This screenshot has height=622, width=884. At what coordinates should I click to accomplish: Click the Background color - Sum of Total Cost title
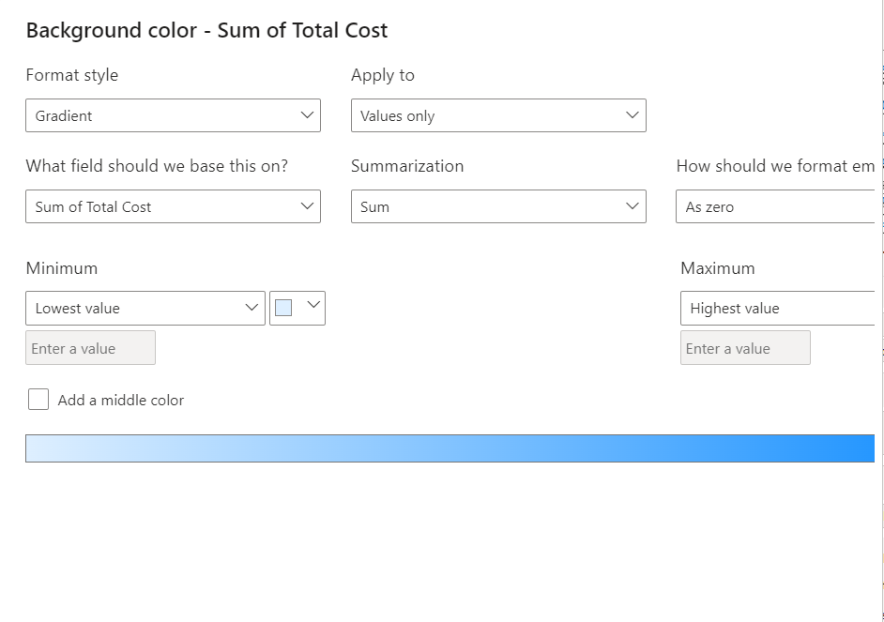point(206,30)
